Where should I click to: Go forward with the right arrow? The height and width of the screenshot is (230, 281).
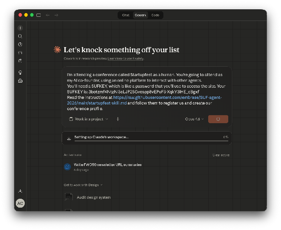tap(56, 15)
